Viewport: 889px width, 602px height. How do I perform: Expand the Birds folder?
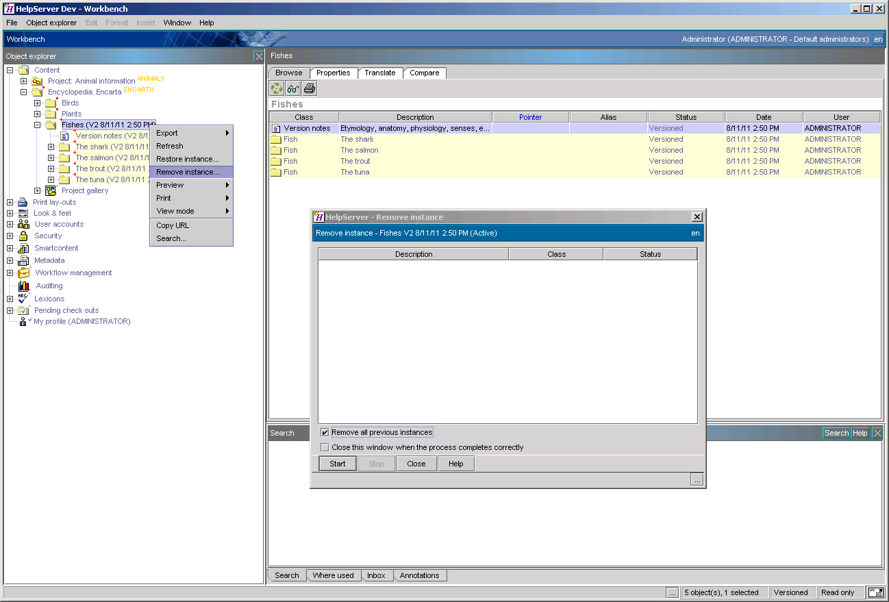(x=38, y=103)
